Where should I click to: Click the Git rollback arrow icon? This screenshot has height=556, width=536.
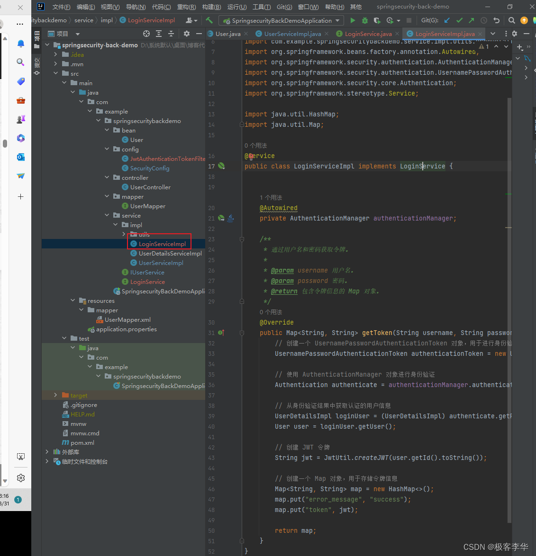coord(496,20)
